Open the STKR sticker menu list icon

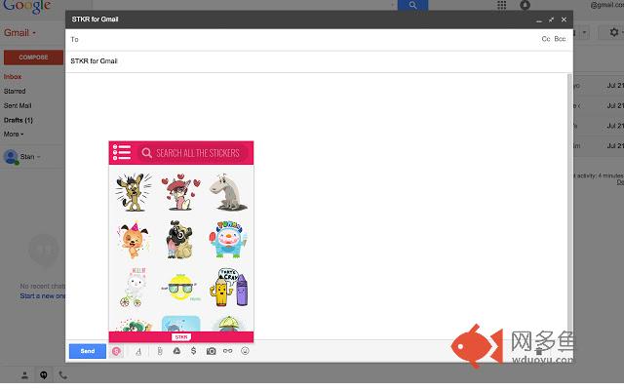[122, 152]
